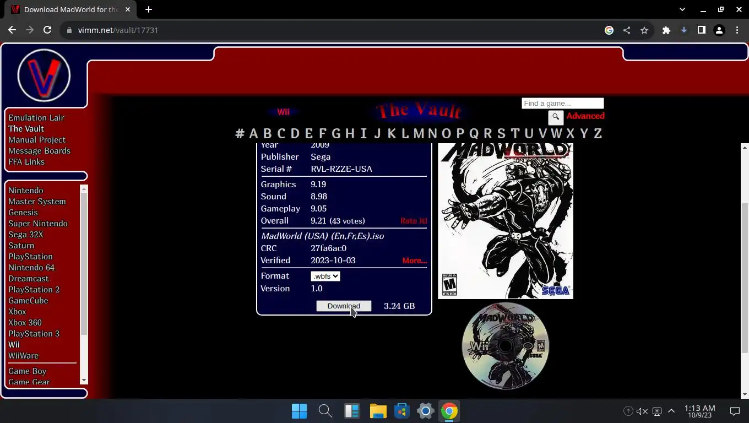Open the notification center icon
The width and height of the screenshot is (749, 423).
click(735, 411)
